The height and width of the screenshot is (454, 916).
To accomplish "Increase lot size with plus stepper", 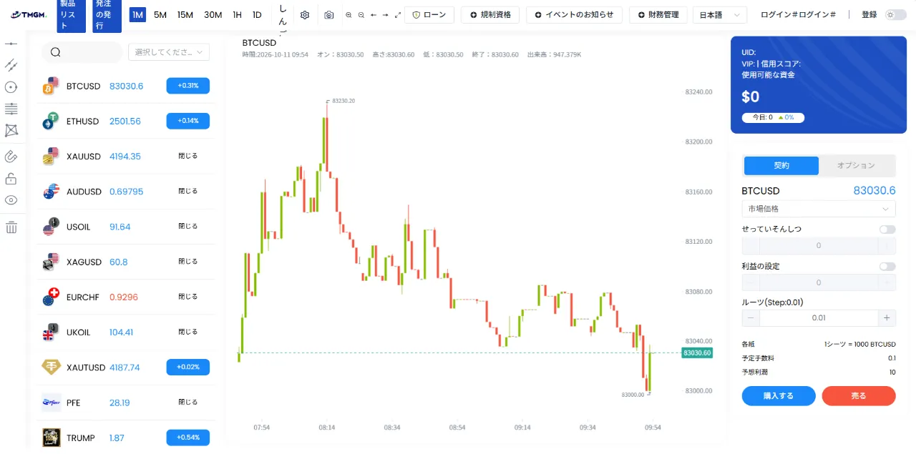I will click(887, 318).
